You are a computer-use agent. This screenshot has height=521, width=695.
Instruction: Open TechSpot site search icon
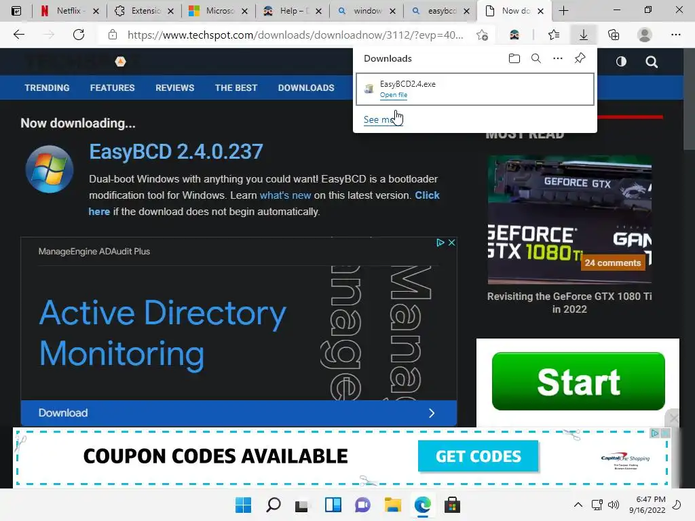(x=652, y=62)
